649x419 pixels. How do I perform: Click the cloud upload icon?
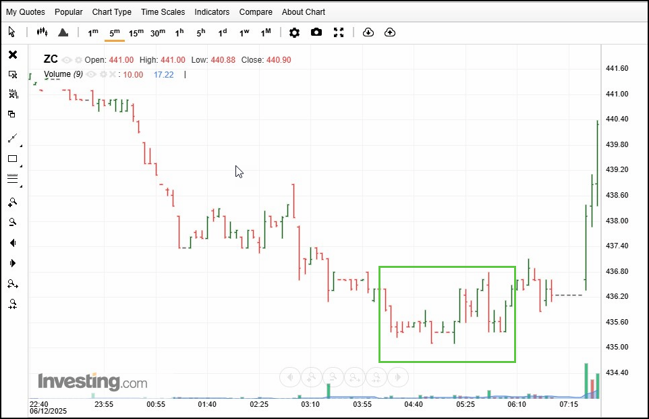390,32
